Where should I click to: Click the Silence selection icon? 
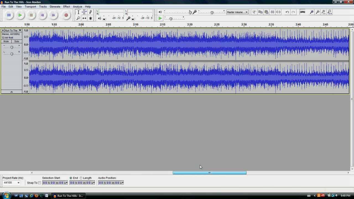click(x=278, y=12)
